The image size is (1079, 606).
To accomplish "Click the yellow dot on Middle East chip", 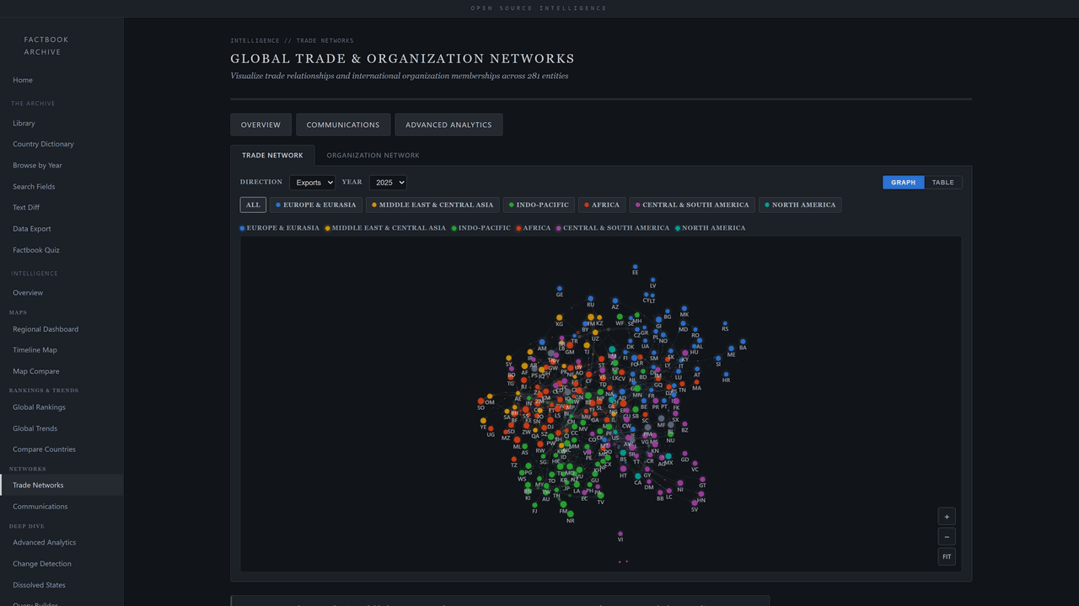I will coord(372,205).
